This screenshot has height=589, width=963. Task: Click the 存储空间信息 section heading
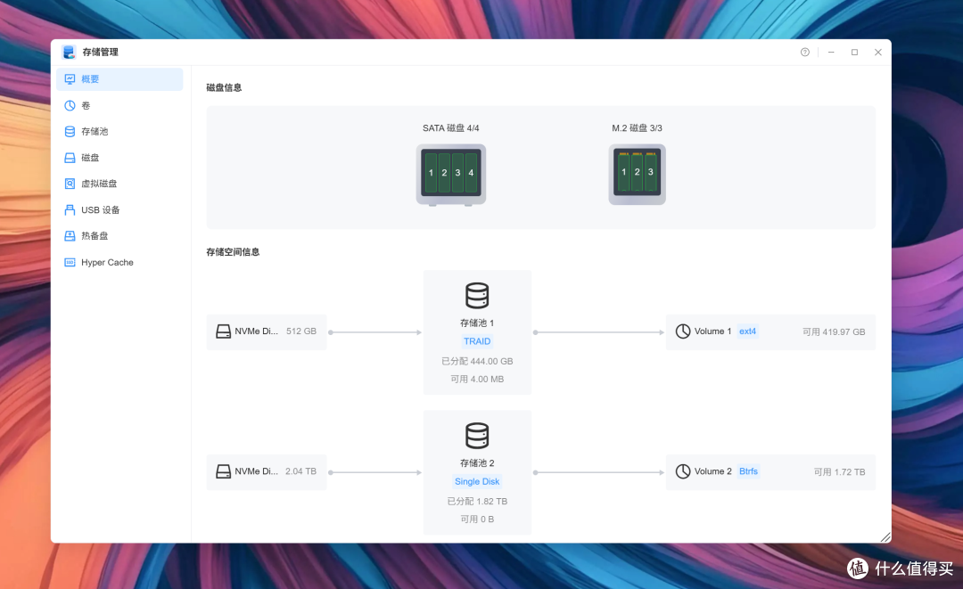point(233,252)
